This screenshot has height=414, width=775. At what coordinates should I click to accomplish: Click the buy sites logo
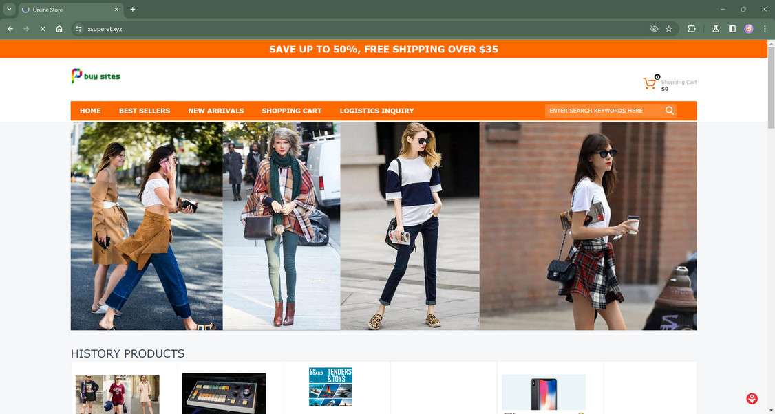tap(96, 76)
